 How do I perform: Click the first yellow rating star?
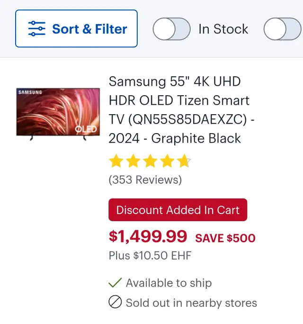(116, 161)
